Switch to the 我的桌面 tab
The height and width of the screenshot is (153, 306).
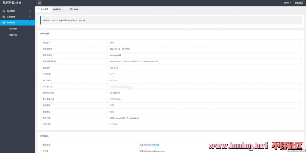point(43,9)
